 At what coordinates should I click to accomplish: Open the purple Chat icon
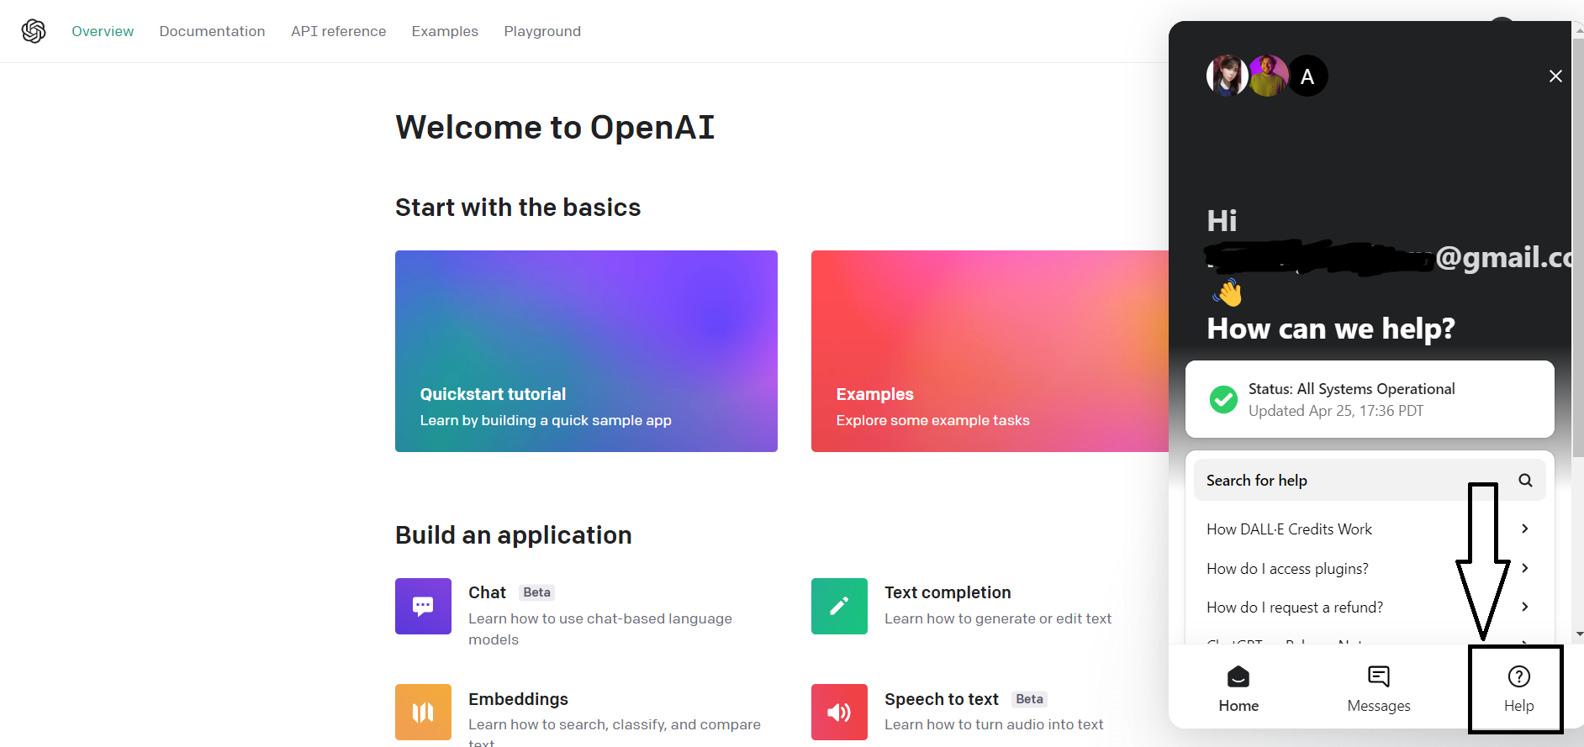click(423, 606)
